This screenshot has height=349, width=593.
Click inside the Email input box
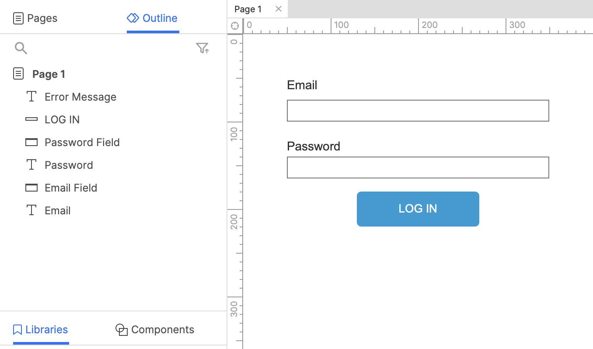[x=418, y=111]
